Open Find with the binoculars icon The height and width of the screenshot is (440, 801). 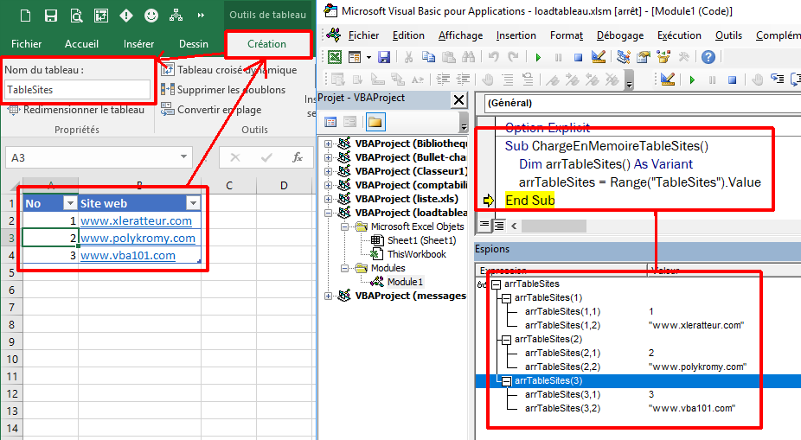point(469,57)
